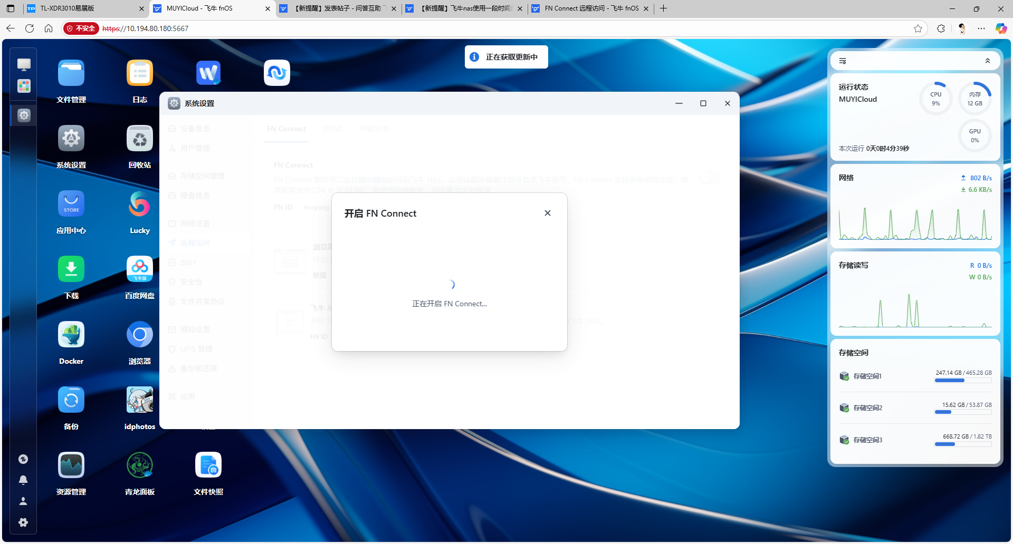This screenshot has width=1013, height=544.
Task: Open the 文件快照 file snapshot icon
Action: pyautogui.click(x=208, y=465)
